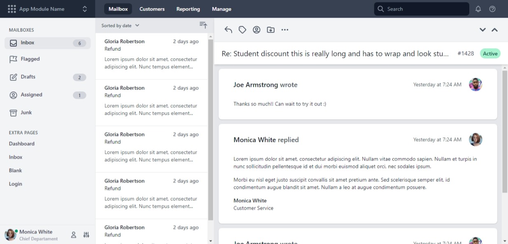Click the Assigned count badge 1
This screenshot has height=244, width=508.
click(79, 95)
